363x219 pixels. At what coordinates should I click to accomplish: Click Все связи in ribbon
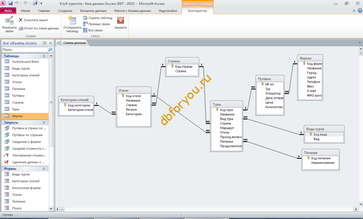tap(93, 30)
